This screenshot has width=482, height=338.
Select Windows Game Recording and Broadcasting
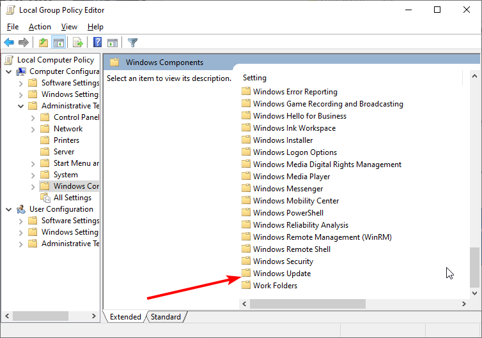coord(328,104)
